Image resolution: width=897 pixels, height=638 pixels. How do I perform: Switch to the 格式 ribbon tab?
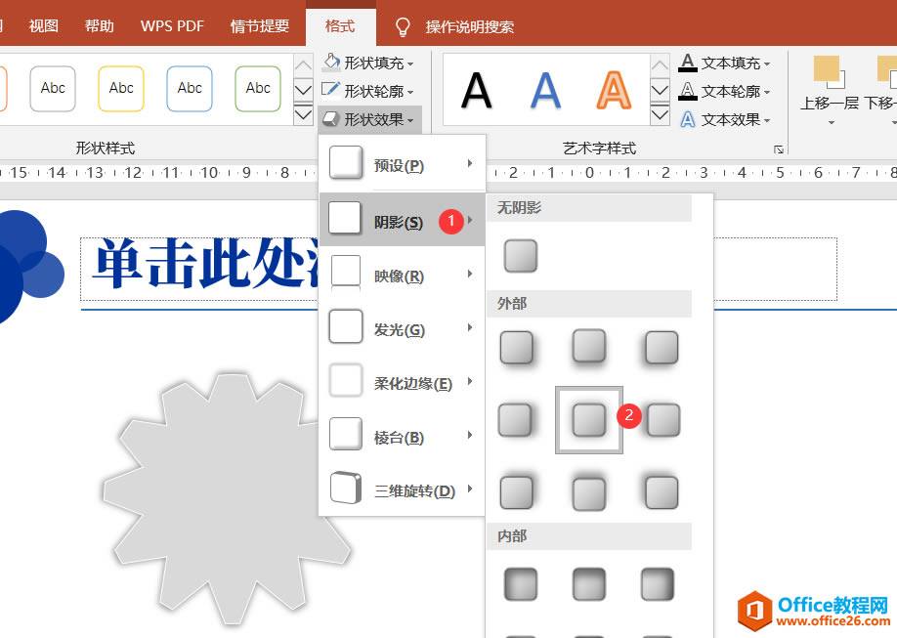tap(341, 26)
